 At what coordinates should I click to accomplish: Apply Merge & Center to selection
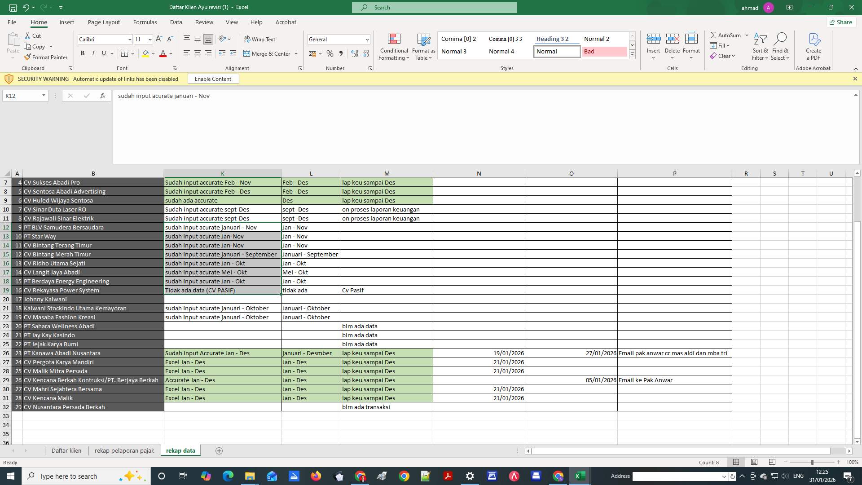(268, 53)
